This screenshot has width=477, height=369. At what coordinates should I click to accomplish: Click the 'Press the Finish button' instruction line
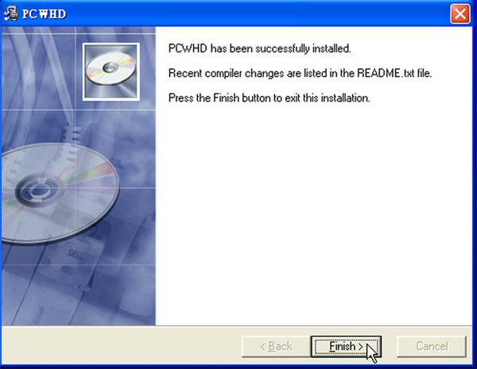click(x=269, y=98)
